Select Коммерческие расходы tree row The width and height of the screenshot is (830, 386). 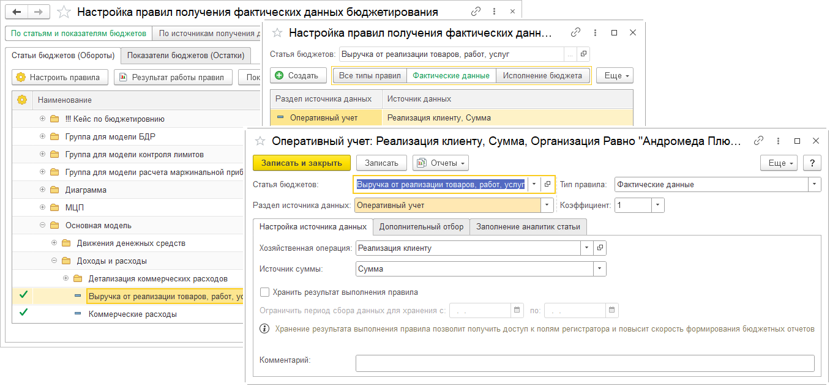point(133,314)
